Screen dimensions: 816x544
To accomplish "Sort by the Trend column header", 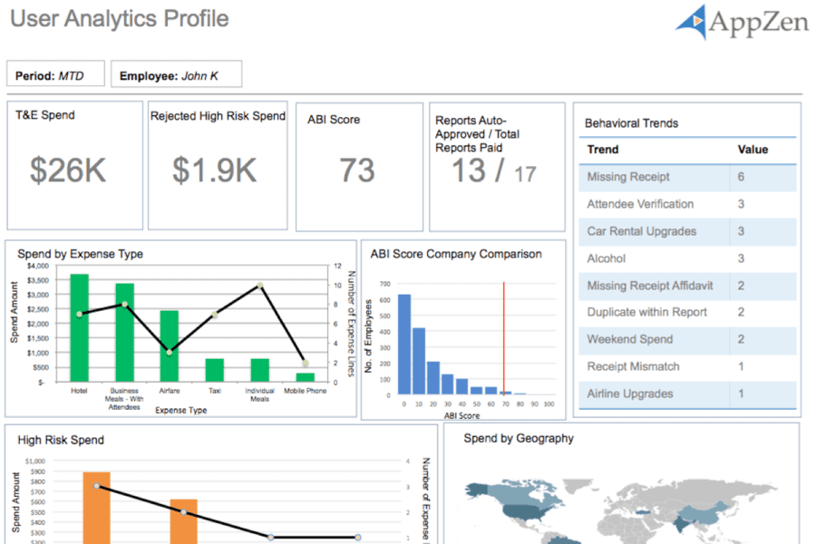I will 603,150.
